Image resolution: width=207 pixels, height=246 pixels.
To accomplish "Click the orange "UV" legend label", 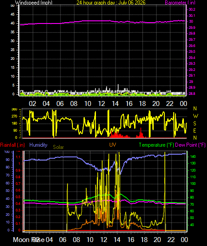I will 112,145.
